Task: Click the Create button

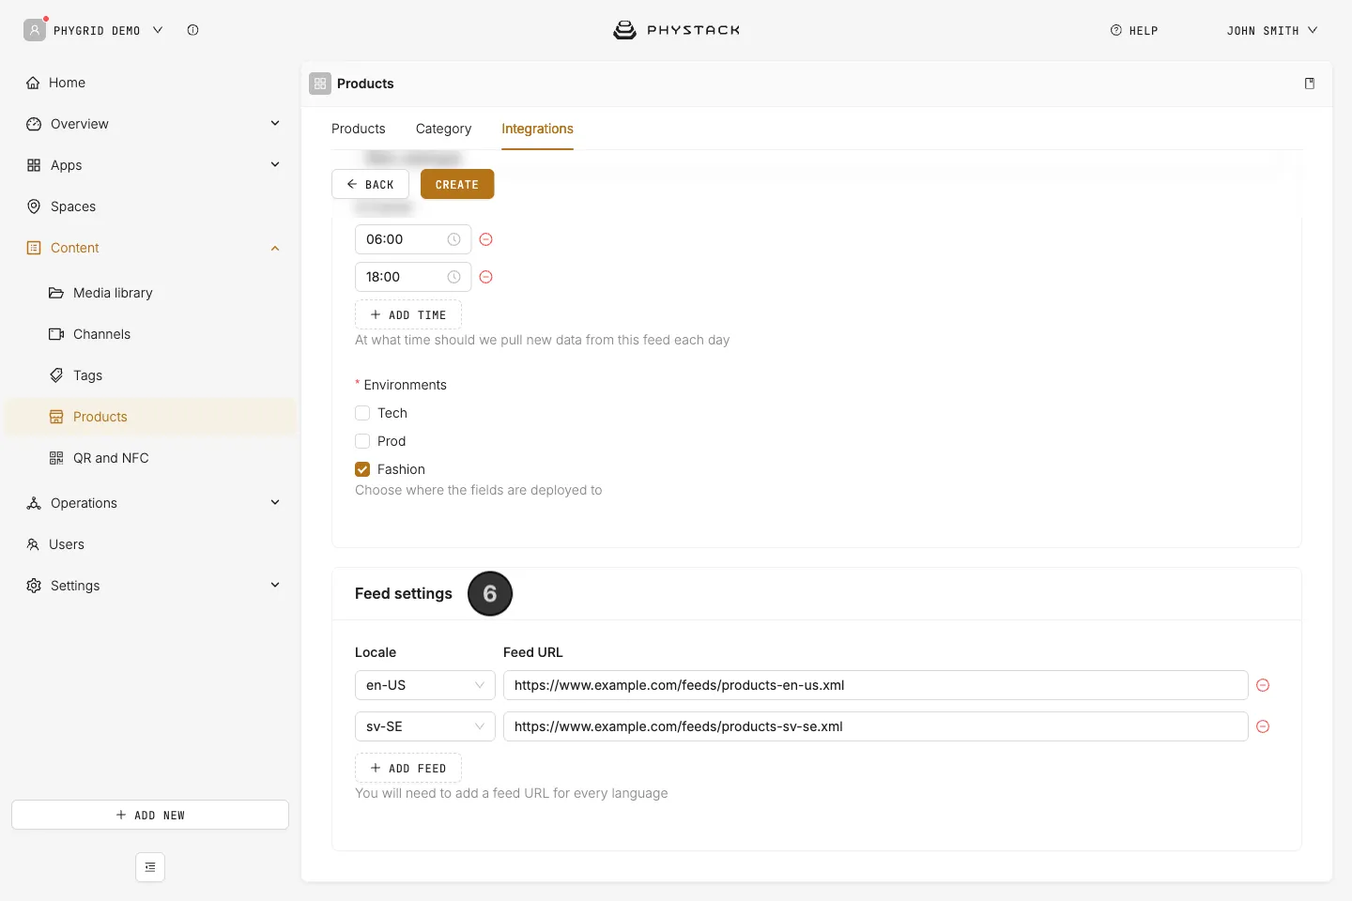Action: click(457, 184)
